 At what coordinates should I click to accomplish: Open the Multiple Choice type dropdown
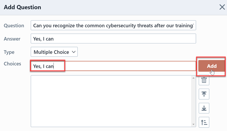click(54, 52)
